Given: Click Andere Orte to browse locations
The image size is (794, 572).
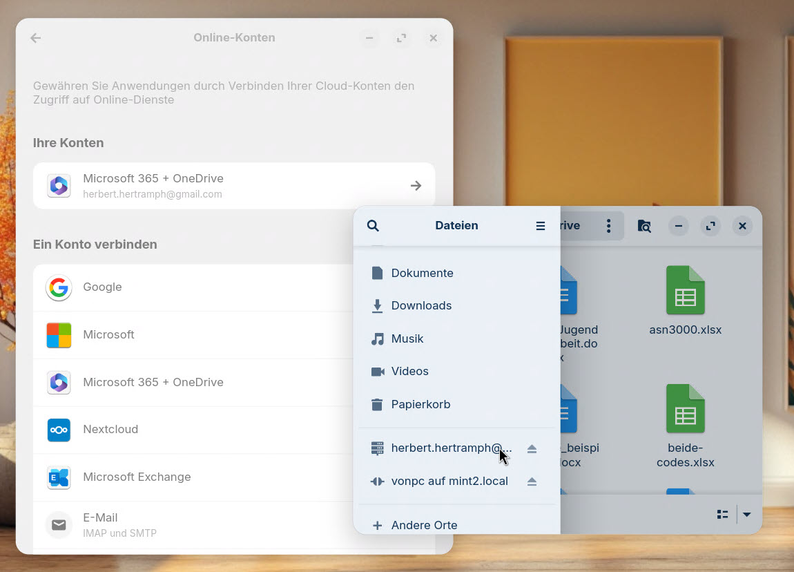Looking at the screenshot, I should [x=424, y=525].
